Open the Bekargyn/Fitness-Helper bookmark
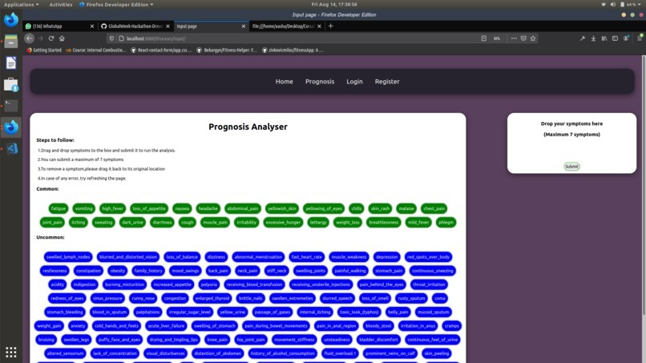Image resolution: width=646 pixels, height=363 pixels. pos(227,50)
